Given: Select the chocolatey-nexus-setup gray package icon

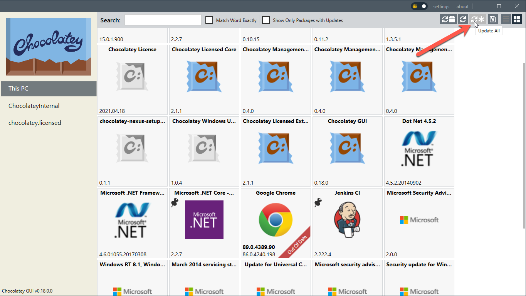Looking at the screenshot, I should [132, 148].
